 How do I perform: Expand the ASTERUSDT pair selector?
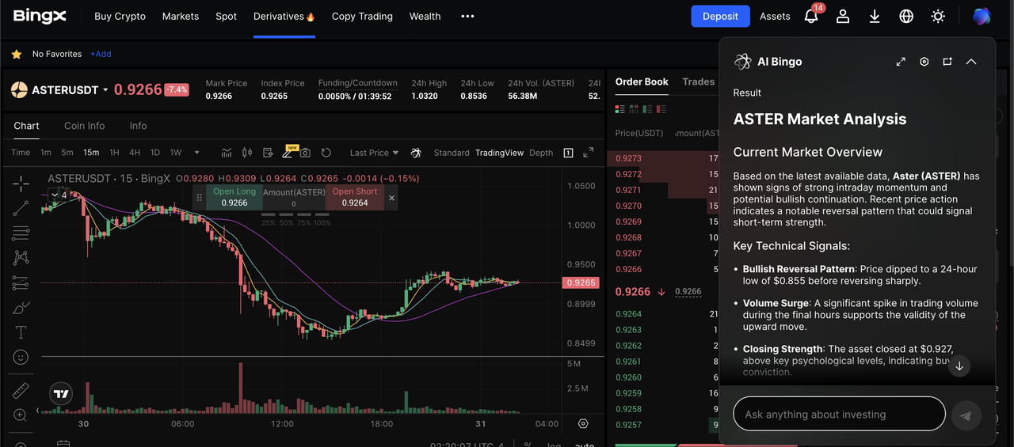coord(105,90)
